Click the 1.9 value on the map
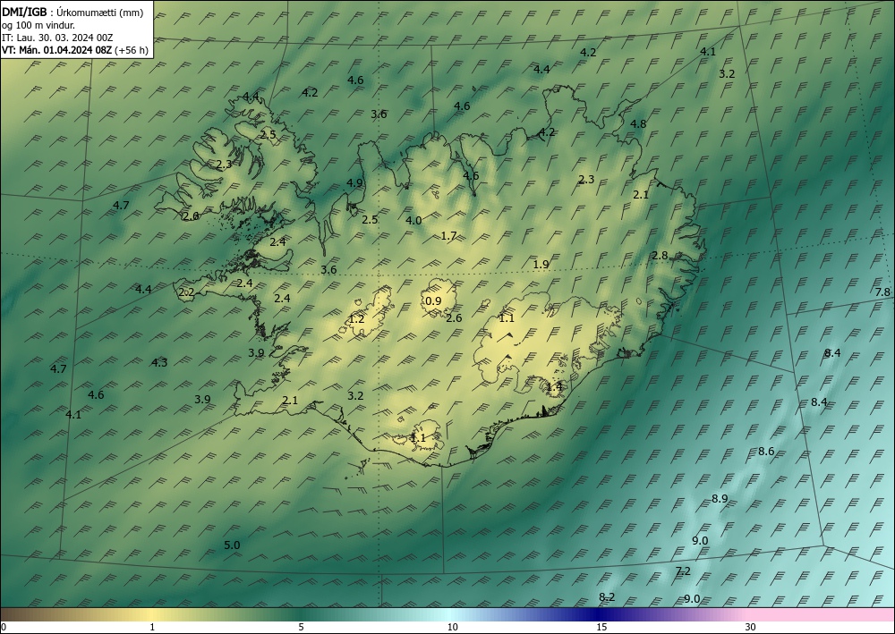The height and width of the screenshot is (634, 895). point(541,265)
